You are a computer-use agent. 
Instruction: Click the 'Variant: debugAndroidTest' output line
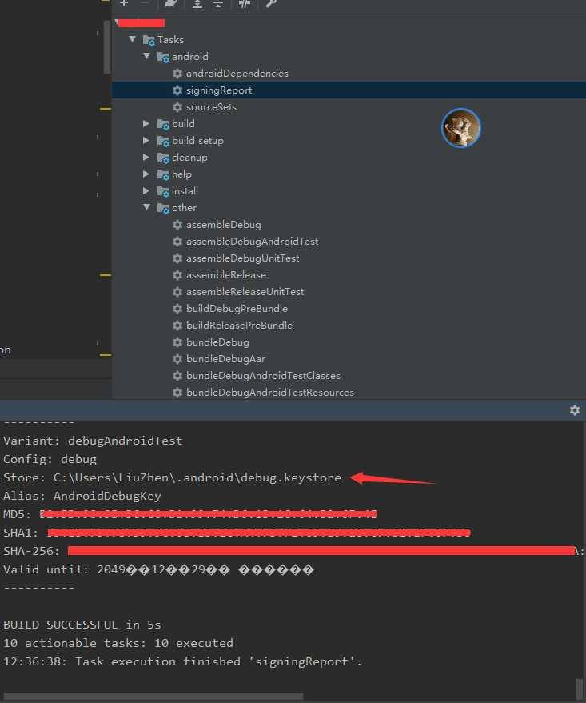point(93,441)
